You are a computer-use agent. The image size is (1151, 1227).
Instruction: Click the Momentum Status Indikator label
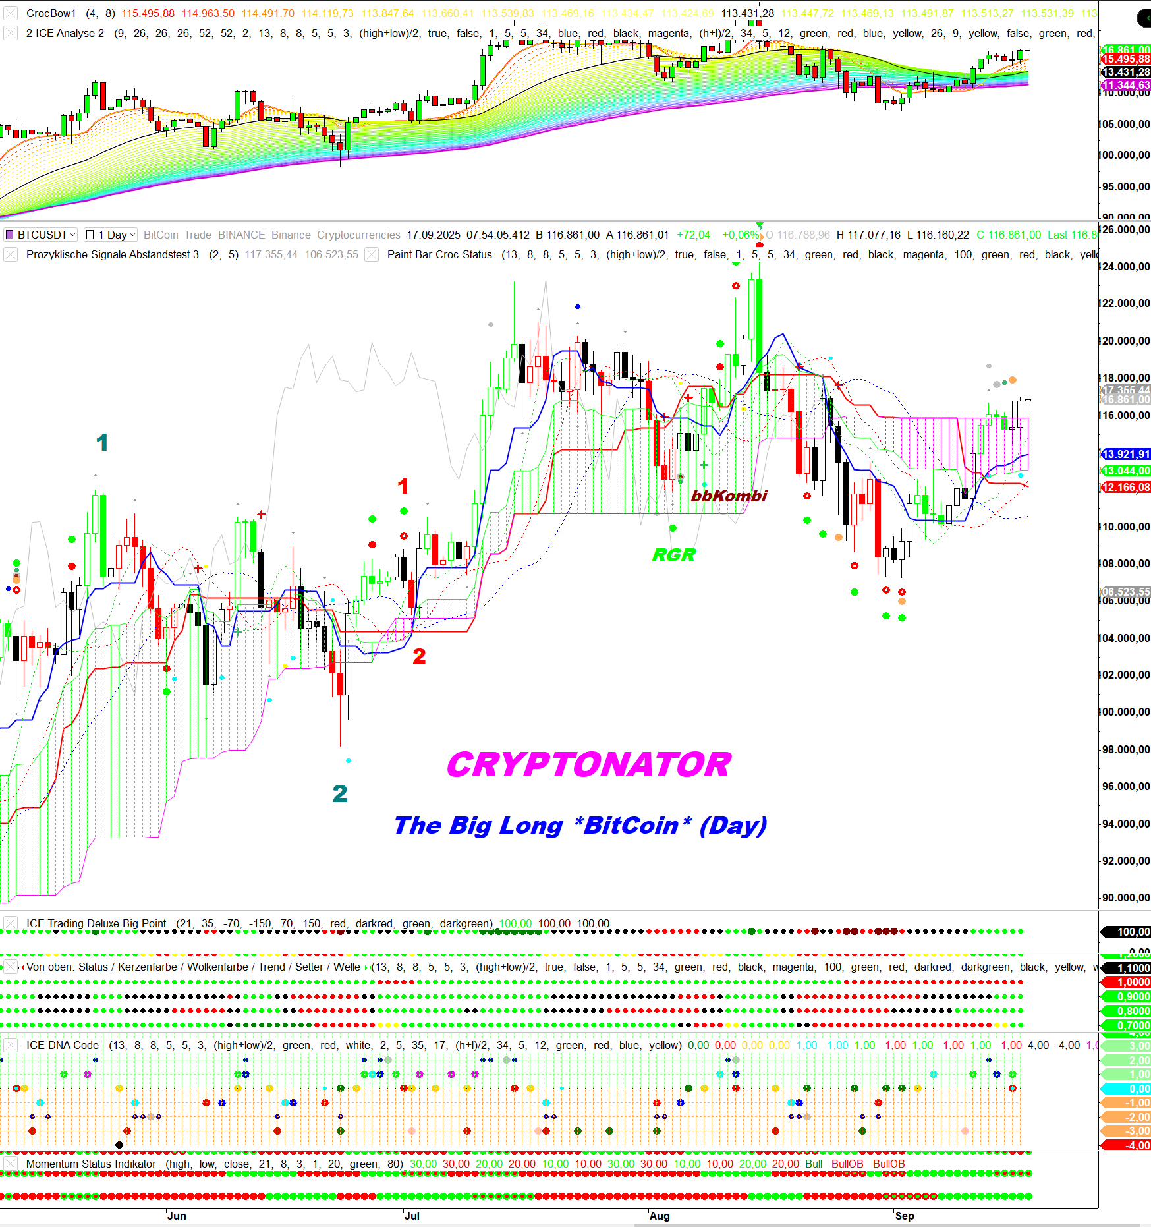91,1164
